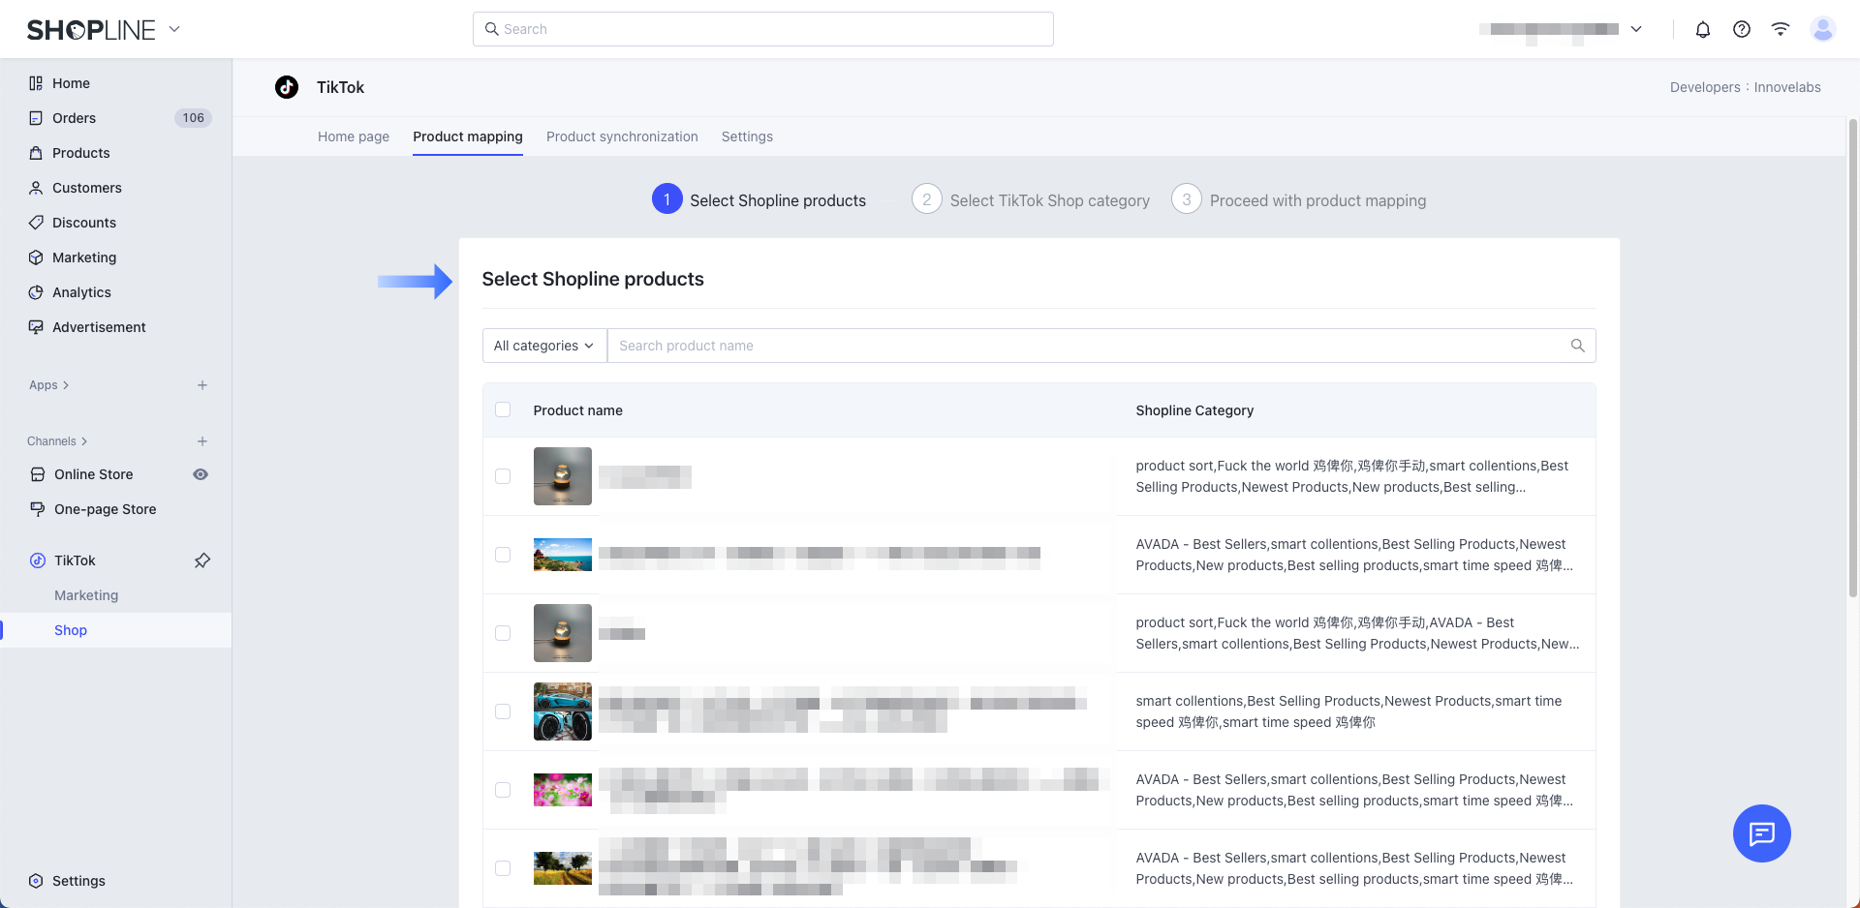Open the user avatar profile icon
The image size is (1860, 908).
(x=1822, y=29)
